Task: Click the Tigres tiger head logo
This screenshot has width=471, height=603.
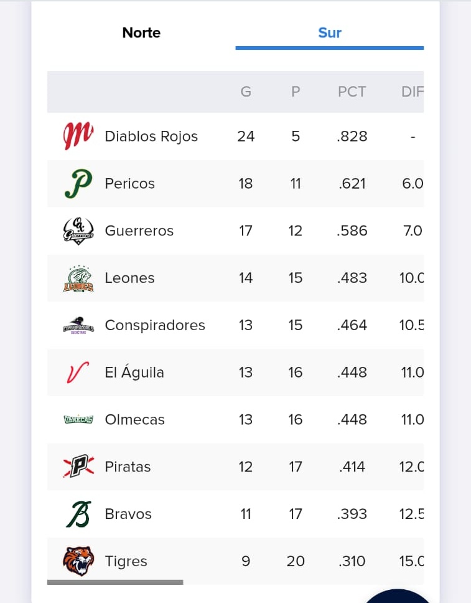Action: coord(78,561)
